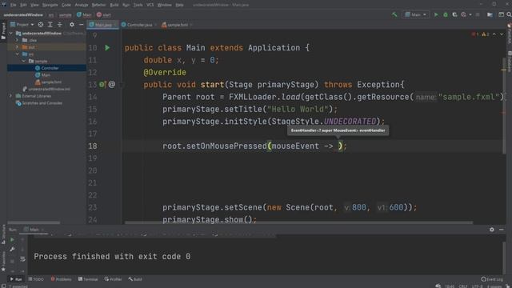The image size is (512, 288).
Task: Run with Coverage icon in top toolbar
Action: pos(454,14)
